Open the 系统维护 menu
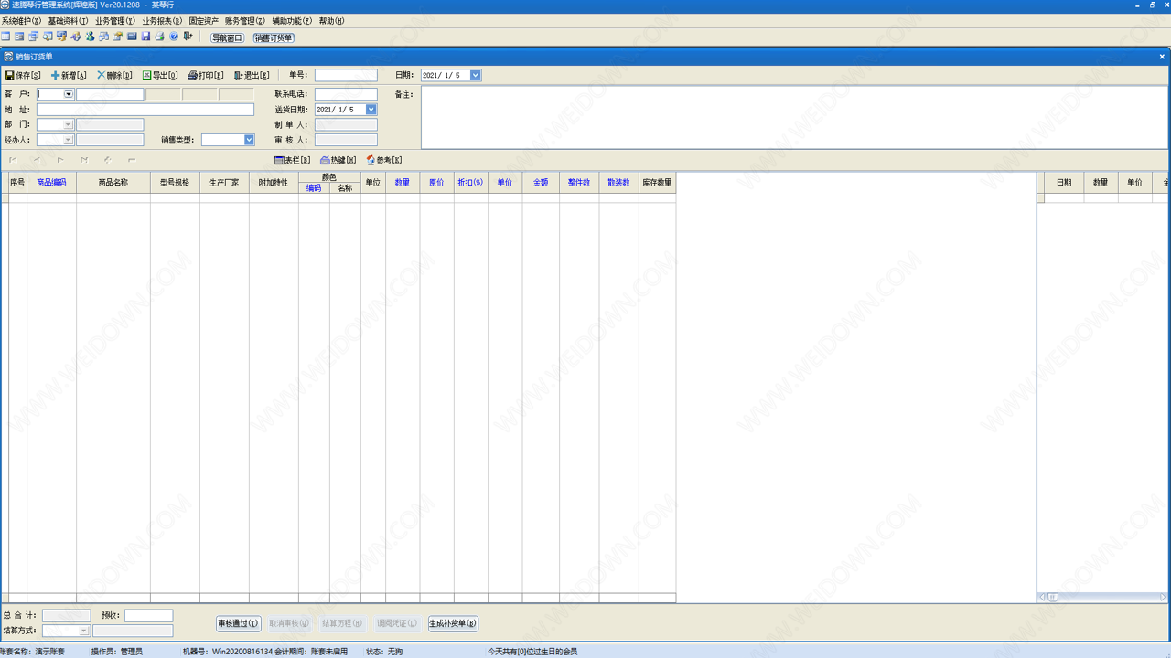 point(21,21)
